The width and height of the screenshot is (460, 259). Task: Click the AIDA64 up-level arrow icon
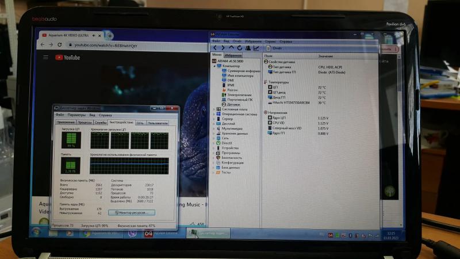(231, 48)
